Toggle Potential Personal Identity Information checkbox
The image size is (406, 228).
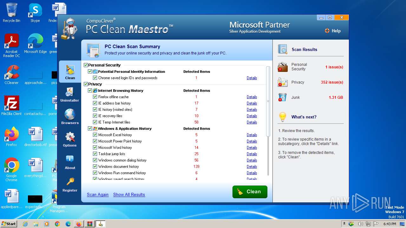click(x=90, y=72)
